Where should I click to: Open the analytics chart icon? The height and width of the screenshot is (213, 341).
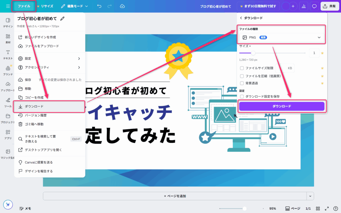click(x=303, y=6)
